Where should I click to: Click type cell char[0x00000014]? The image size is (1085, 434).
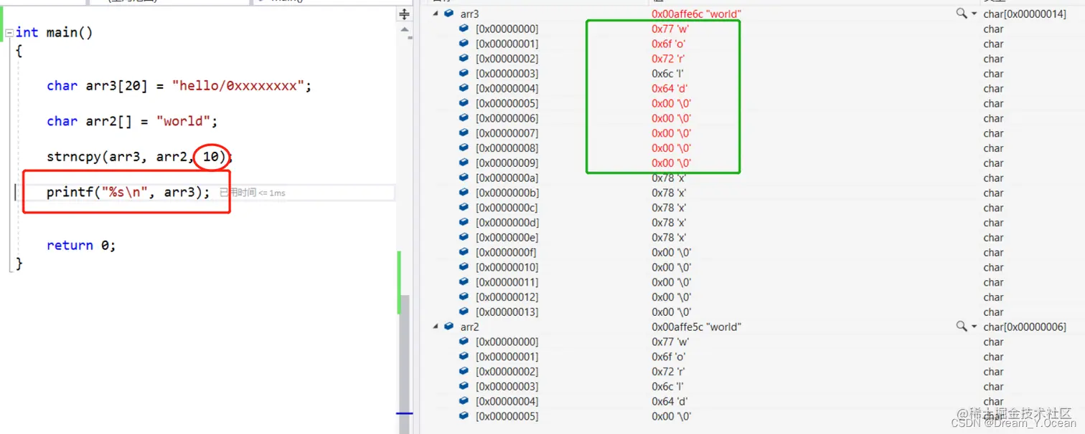[x=1025, y=14]
